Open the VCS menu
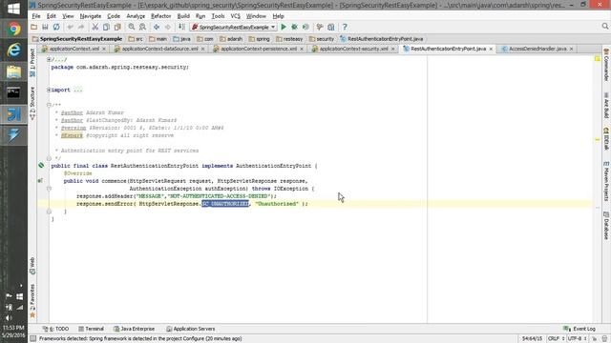The height and width of the screenshot is (343, 611). (236, 16)
